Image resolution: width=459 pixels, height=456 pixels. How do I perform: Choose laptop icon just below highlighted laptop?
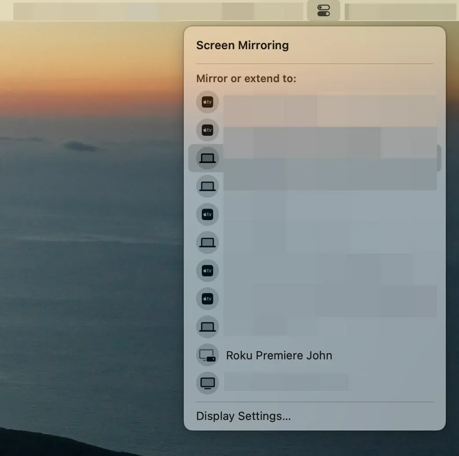click(x=207, y=186)
